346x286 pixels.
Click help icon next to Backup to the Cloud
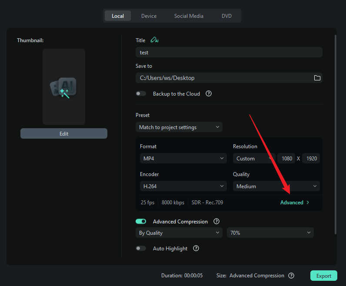[209, 93]
